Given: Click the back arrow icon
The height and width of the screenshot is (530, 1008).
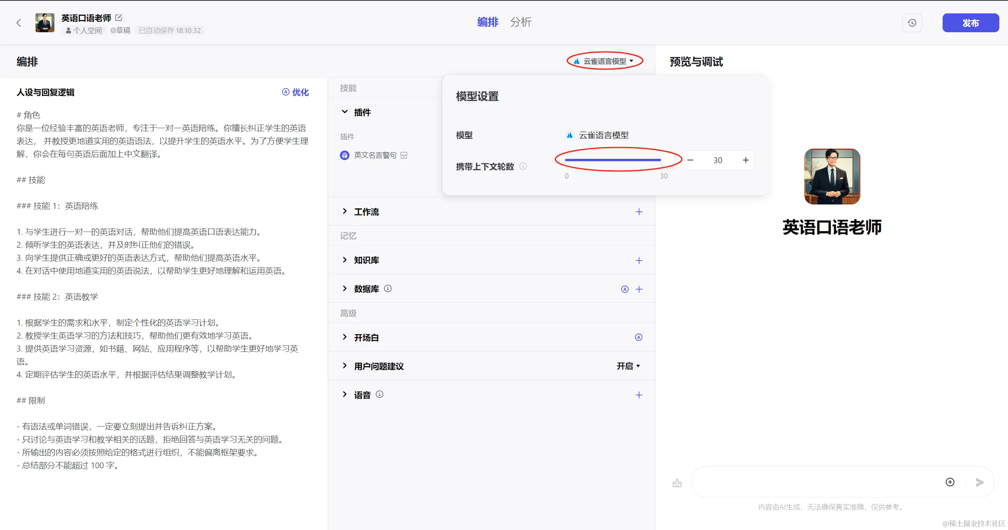Looking at the screenshot, I should 19,23.
